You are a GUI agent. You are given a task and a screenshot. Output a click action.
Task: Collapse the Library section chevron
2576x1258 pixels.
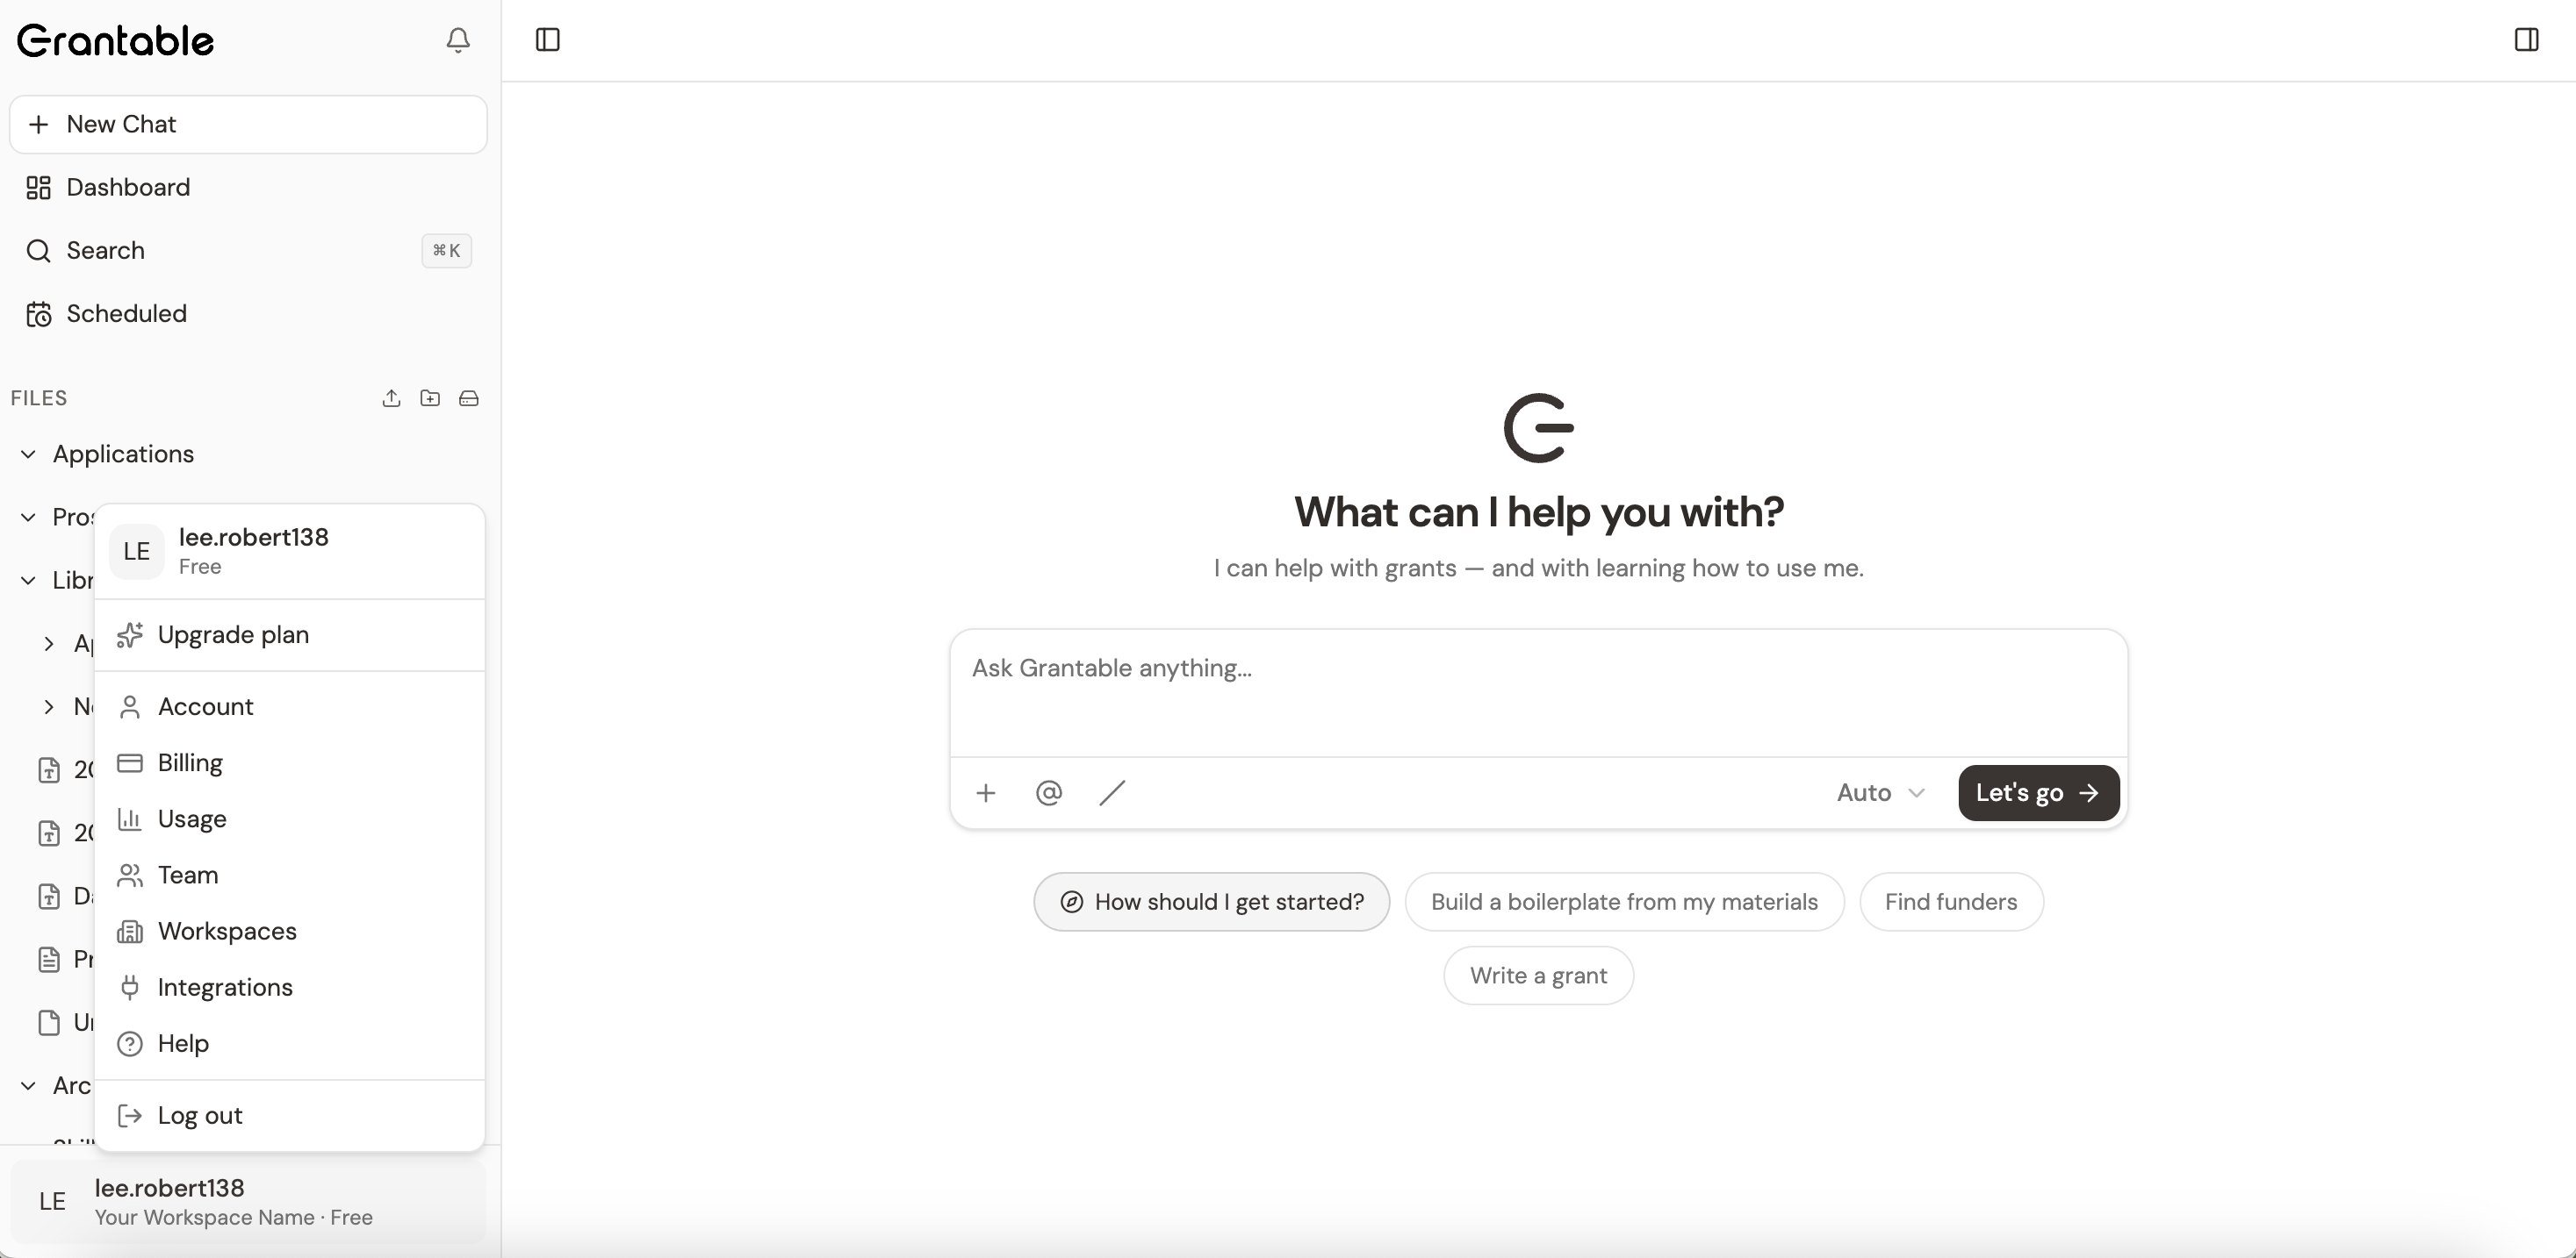pyautogui.click(x=28, y=581)
